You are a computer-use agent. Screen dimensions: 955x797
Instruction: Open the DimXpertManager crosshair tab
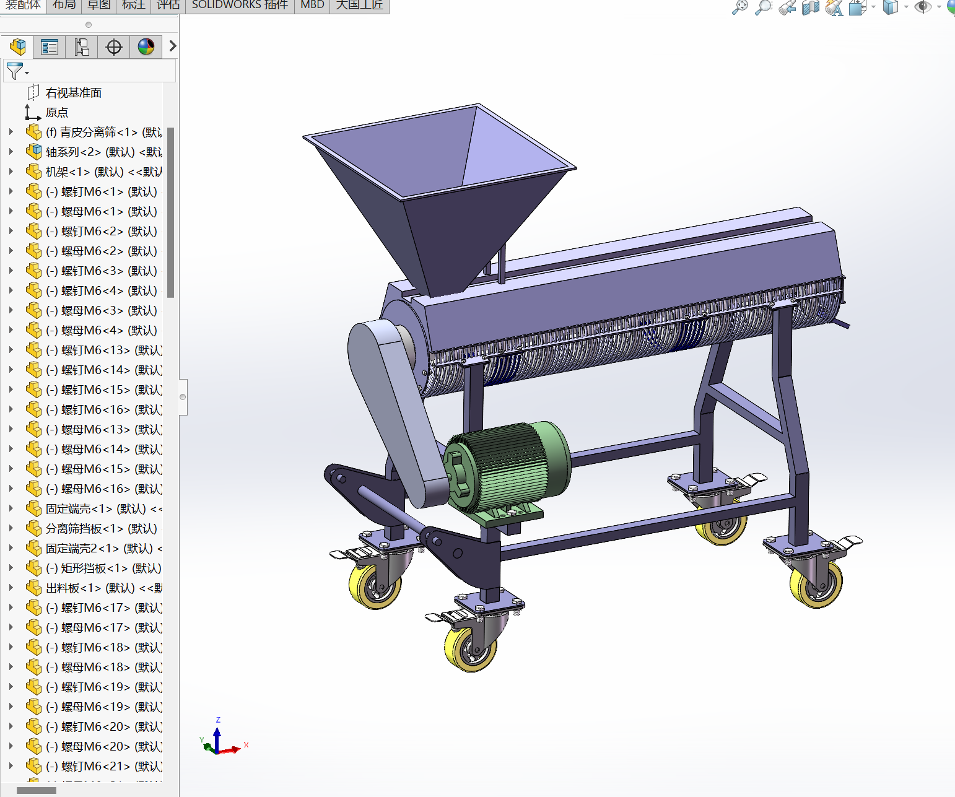[114, 47]
